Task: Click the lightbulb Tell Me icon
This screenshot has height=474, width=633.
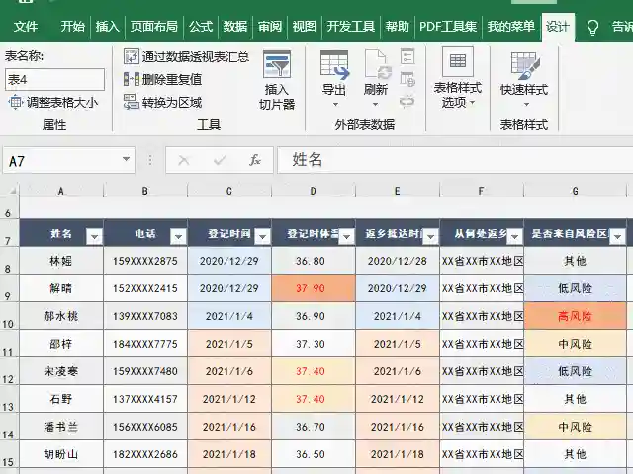Action: [592, 27]
